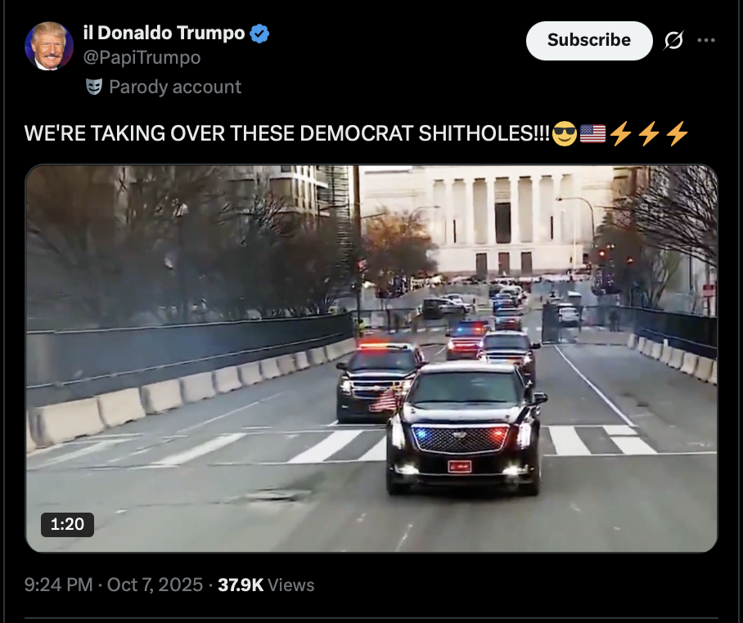Click the blue verified checkmark badge
This screenshot has height=623, width=743.
(259, 34)
